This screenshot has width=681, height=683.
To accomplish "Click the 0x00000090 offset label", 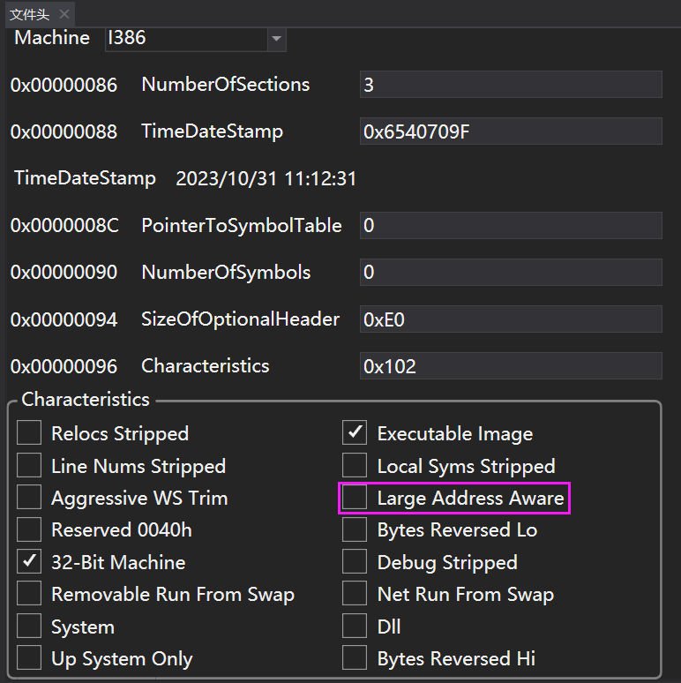I will click(64, 273).
